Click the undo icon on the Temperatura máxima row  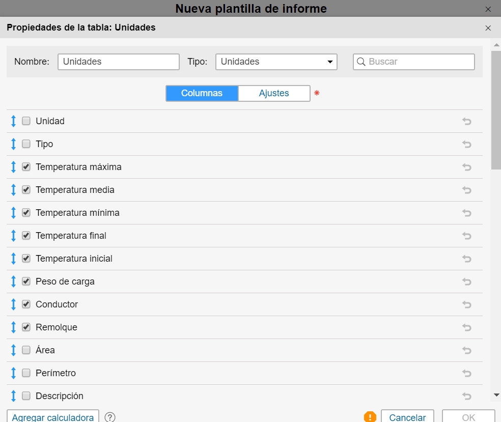tap(466, 167)
